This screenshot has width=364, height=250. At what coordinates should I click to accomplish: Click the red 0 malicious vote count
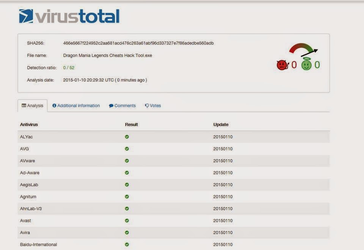coord(294,65)
